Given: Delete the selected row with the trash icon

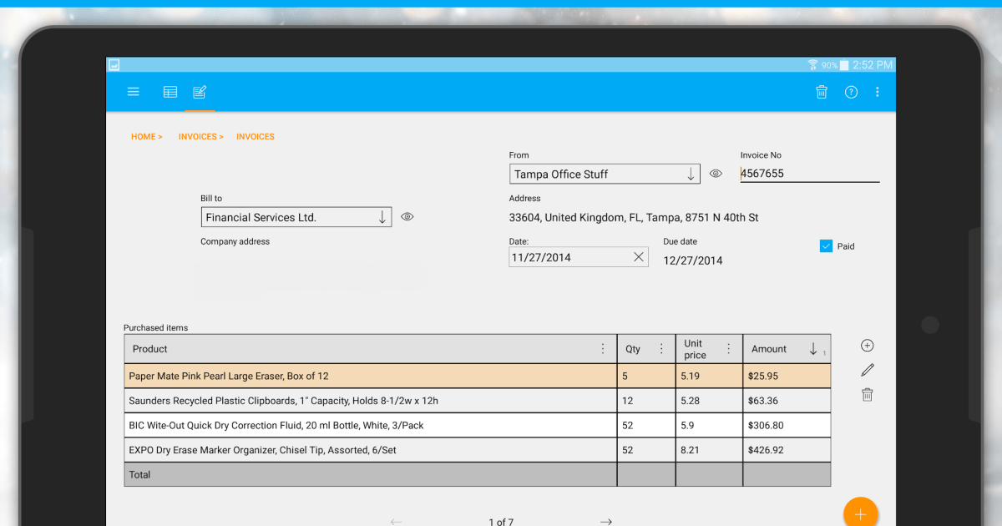Looking at the screenshot, I should (867, 393).
